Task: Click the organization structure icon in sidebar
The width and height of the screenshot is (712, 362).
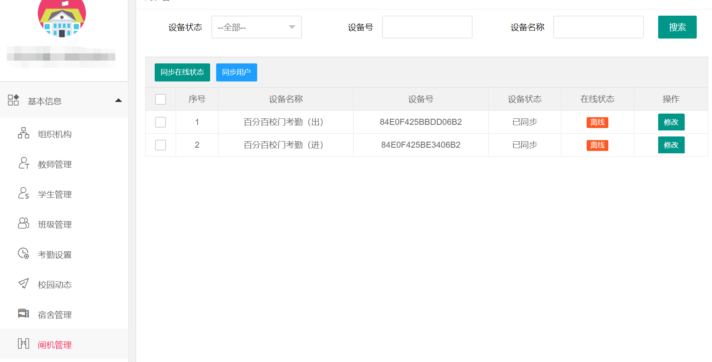Action: pyautogui.click(x=23, y=133)
